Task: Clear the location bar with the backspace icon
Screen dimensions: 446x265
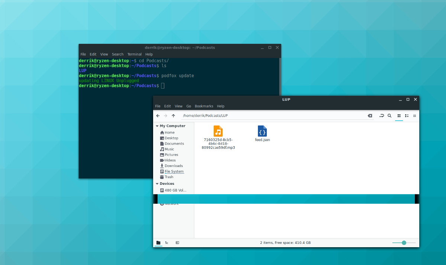Action: (370, 115)
